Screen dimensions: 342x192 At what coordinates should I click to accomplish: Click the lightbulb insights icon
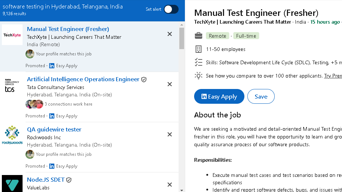pos(199,76)
